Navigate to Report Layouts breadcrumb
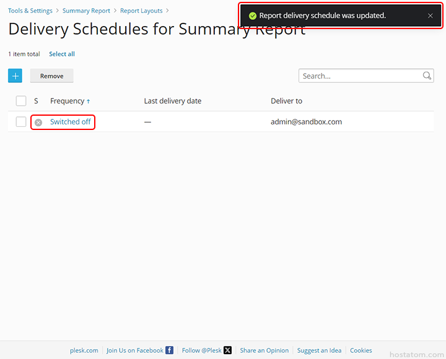This screenshot has width=446, height=359. (x=141, y=11)
